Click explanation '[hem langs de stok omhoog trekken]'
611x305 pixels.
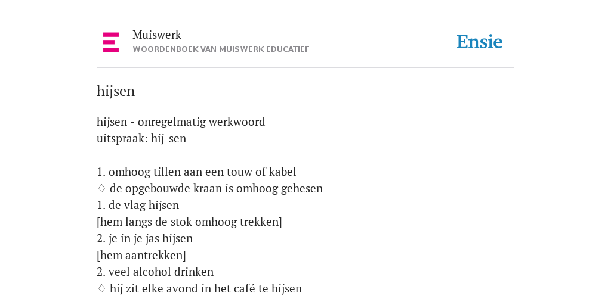[189, 222]
